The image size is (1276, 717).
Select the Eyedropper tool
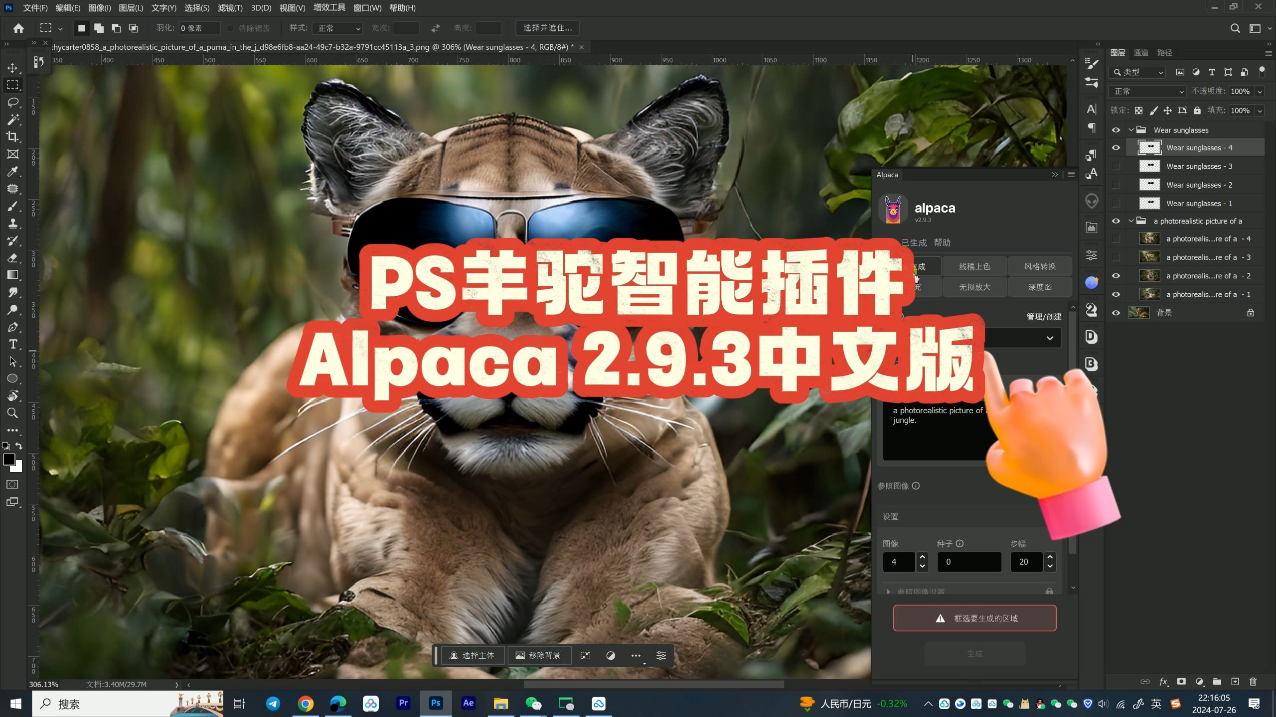[x=13, y=171]
